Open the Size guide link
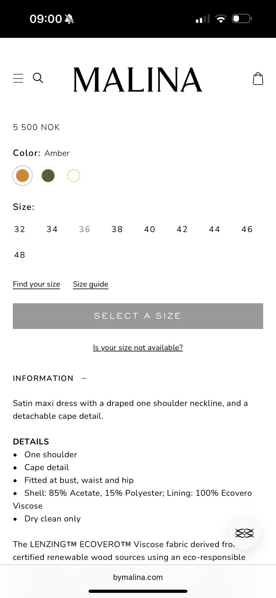Screen dimensions: 276x598 click(x=91, y=284)
